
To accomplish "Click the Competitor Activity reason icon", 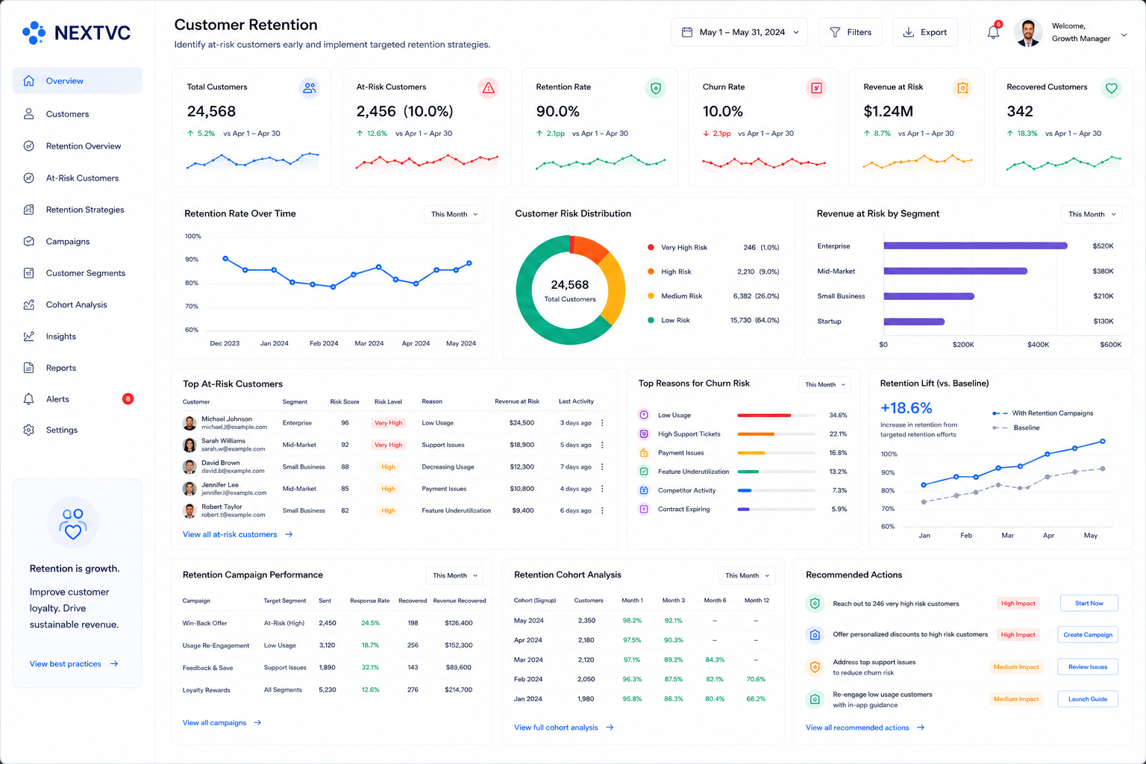I will pos(644,490).
